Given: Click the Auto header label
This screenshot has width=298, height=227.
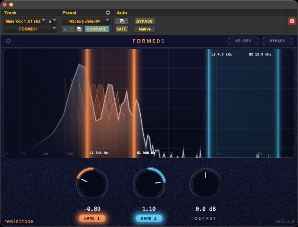Looking at the screenshot, I should click(121, 13).
